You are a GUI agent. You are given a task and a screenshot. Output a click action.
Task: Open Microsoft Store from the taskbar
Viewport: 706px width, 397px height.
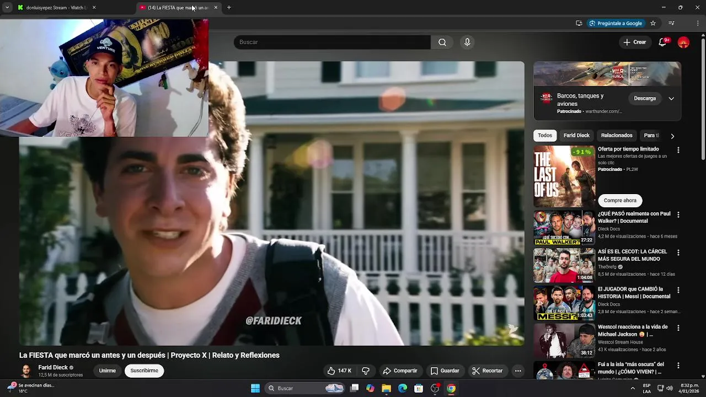[x=419, y=388]
